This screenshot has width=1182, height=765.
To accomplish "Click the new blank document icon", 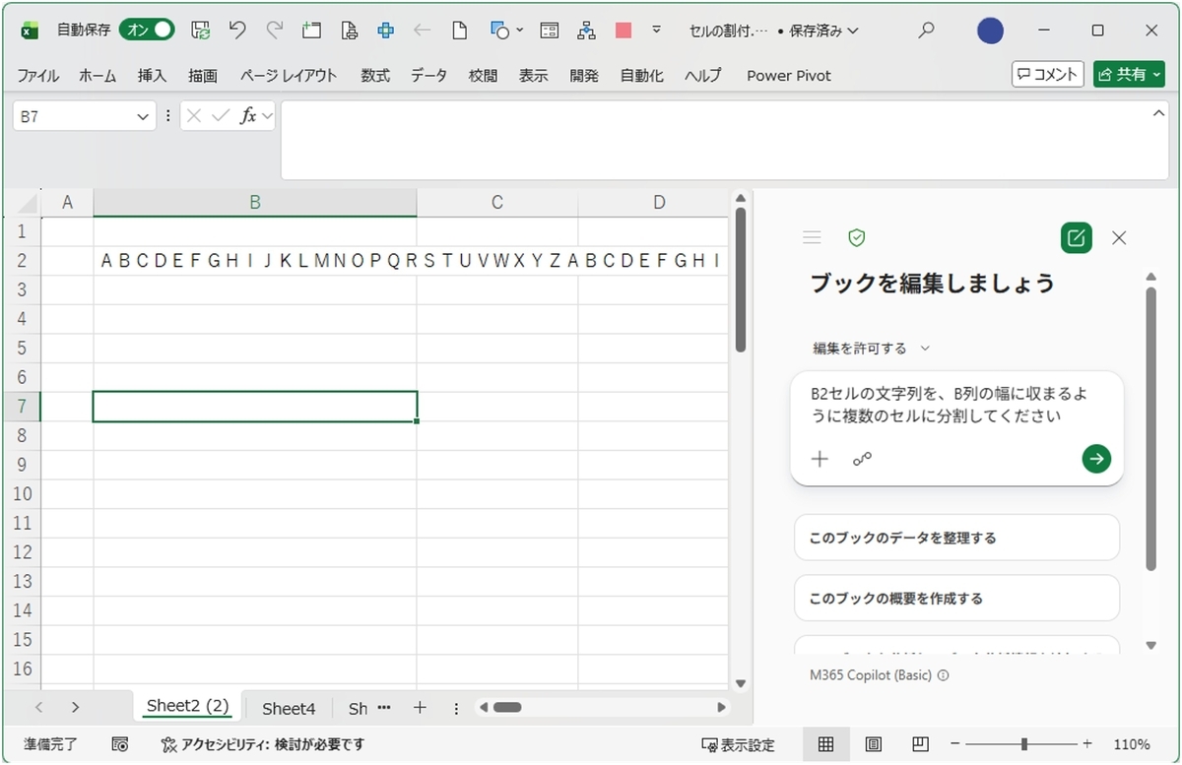I will pyautogui.click(x=459, y=31).
